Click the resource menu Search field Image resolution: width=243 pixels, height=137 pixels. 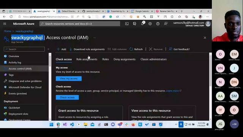tap(24, 49)
